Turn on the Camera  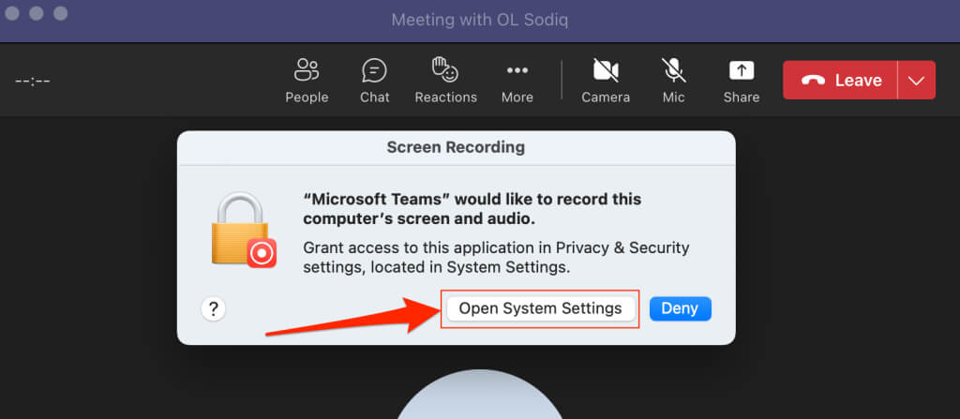pos(606,80)
